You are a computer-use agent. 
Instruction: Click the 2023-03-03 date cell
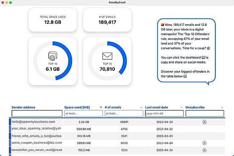point(164,136)
